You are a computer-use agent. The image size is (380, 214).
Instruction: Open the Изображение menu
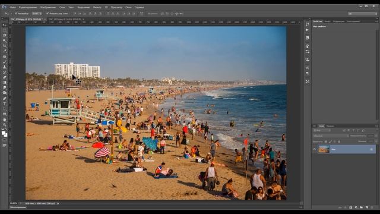pyautogui.click(x=48, y=8)
